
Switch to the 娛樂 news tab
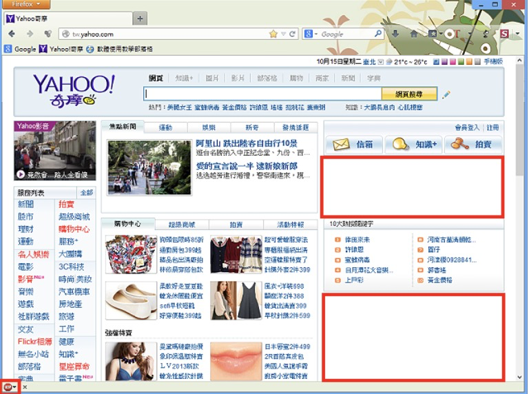(209, 127)
